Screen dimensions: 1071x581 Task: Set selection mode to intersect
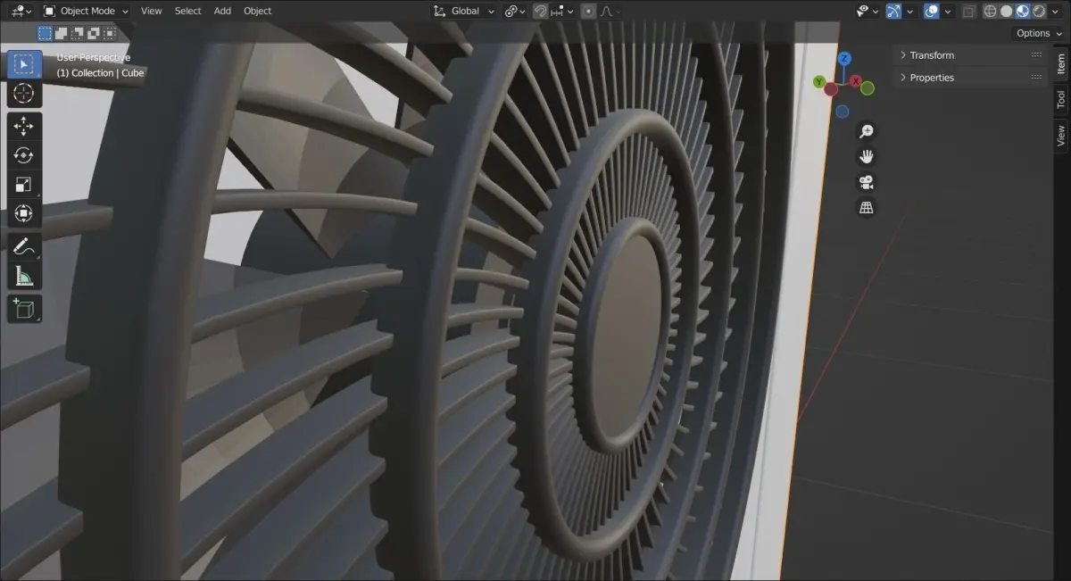tap(109, 33)
